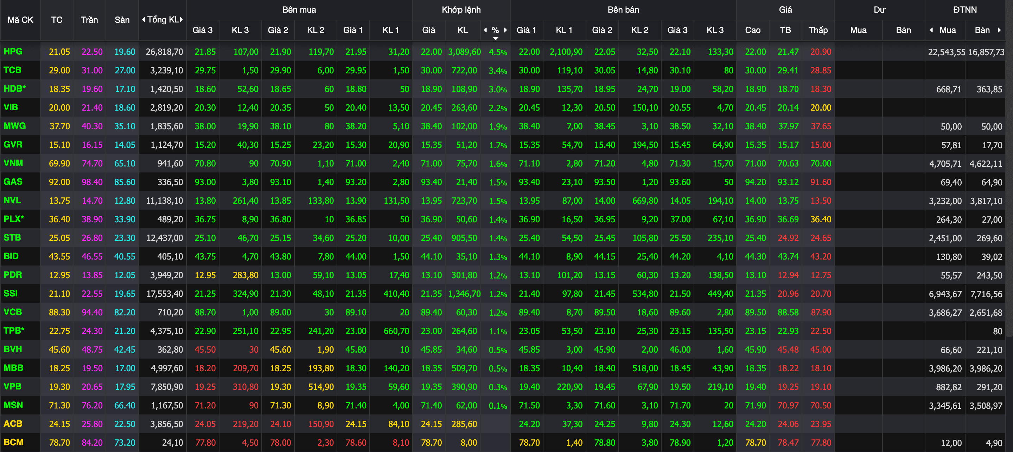Click right arrow after ĐTNN Bán header

tap(999, 30)
